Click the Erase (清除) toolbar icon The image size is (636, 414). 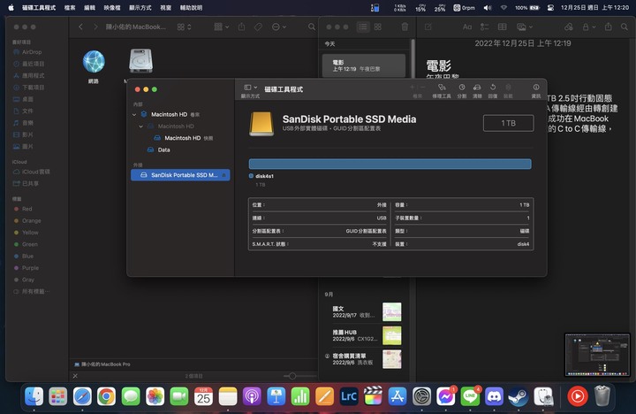click(x=477, y=90)
